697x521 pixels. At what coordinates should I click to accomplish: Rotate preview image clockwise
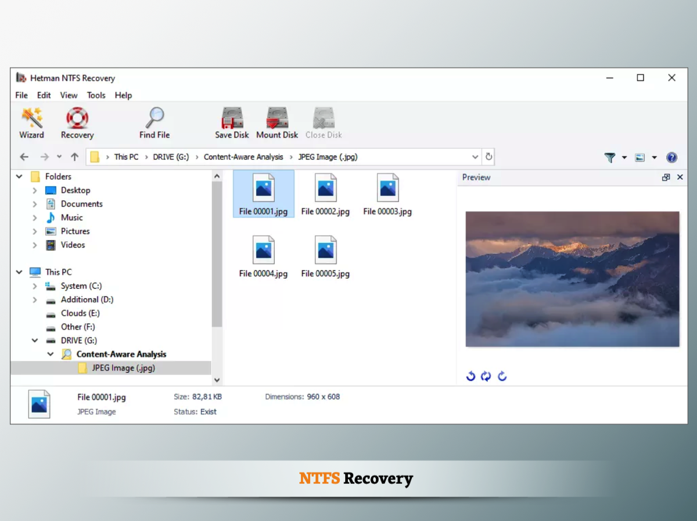pyautogui.click(x=502, y=376)
